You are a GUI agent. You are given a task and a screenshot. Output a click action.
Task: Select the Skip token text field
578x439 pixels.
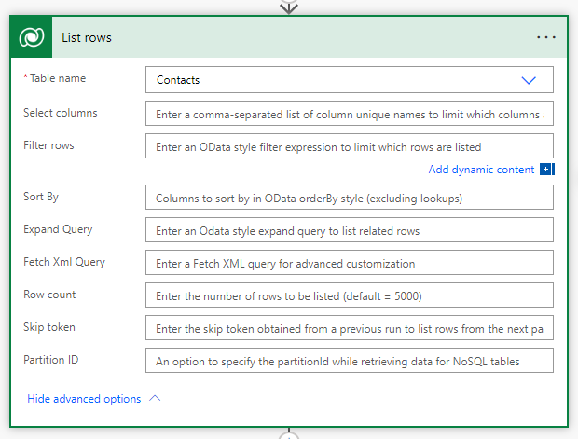tap(350, 328)
